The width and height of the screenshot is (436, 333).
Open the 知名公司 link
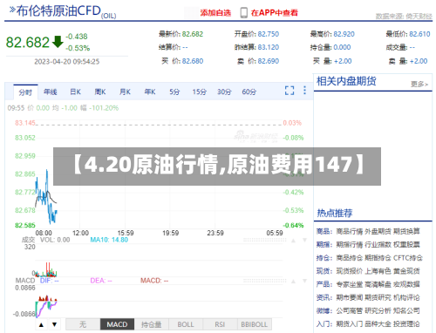tap(406, 311)
